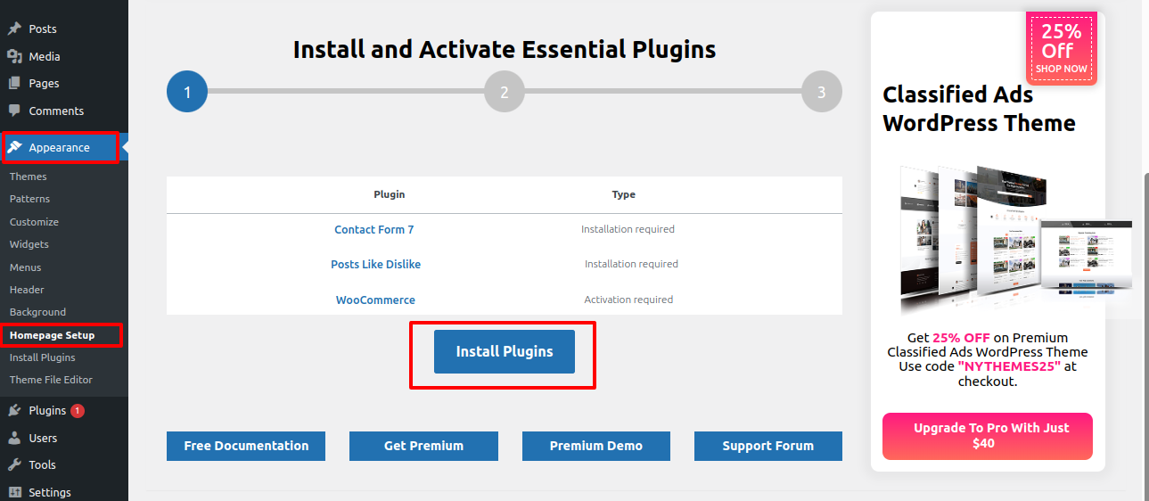1149x501 pixels.
Task: Click the Media library icon
Action: [14, 56]
